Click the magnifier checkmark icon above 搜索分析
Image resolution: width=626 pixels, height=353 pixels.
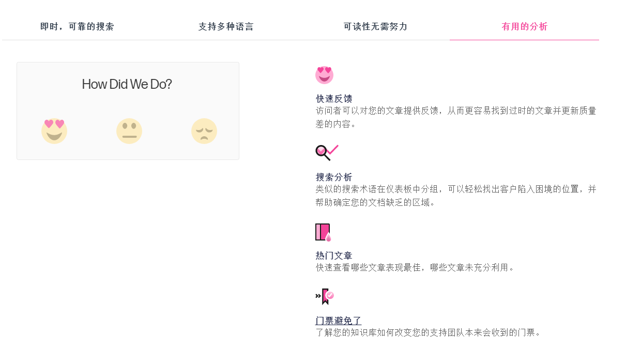327,152
